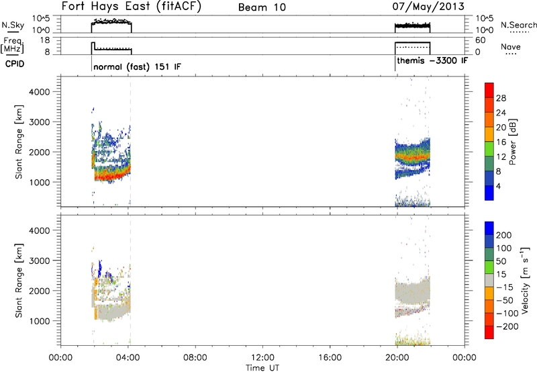Select the 'themis -3300 IF' mode text
The height and width of the screenshot is (372, 537).
tap(432, 61)
